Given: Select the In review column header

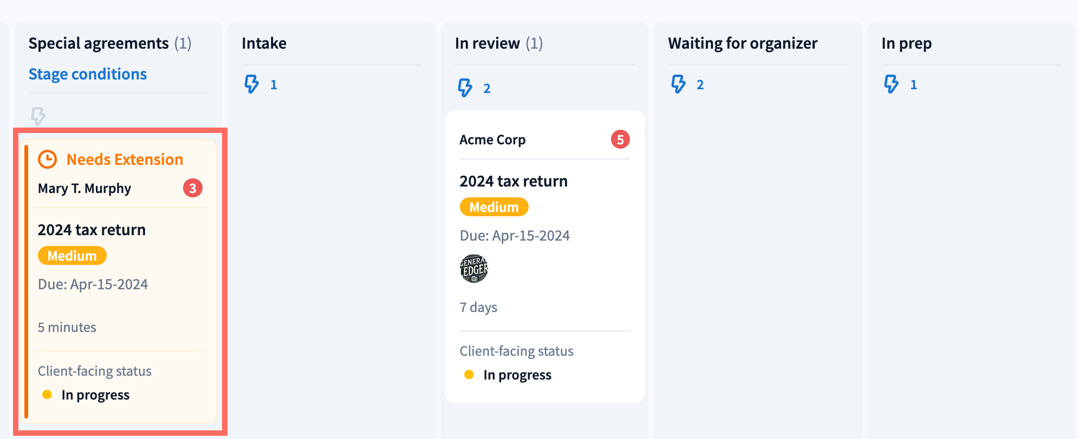Looking at the screenshot, I should pyautogui.click(x=487, y=43).
